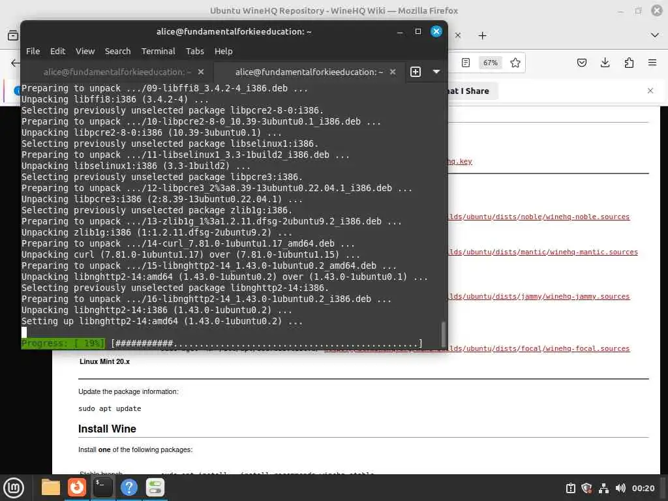Open the terminal View menu
Screen dimensions: 668x501
click(85, 51)
